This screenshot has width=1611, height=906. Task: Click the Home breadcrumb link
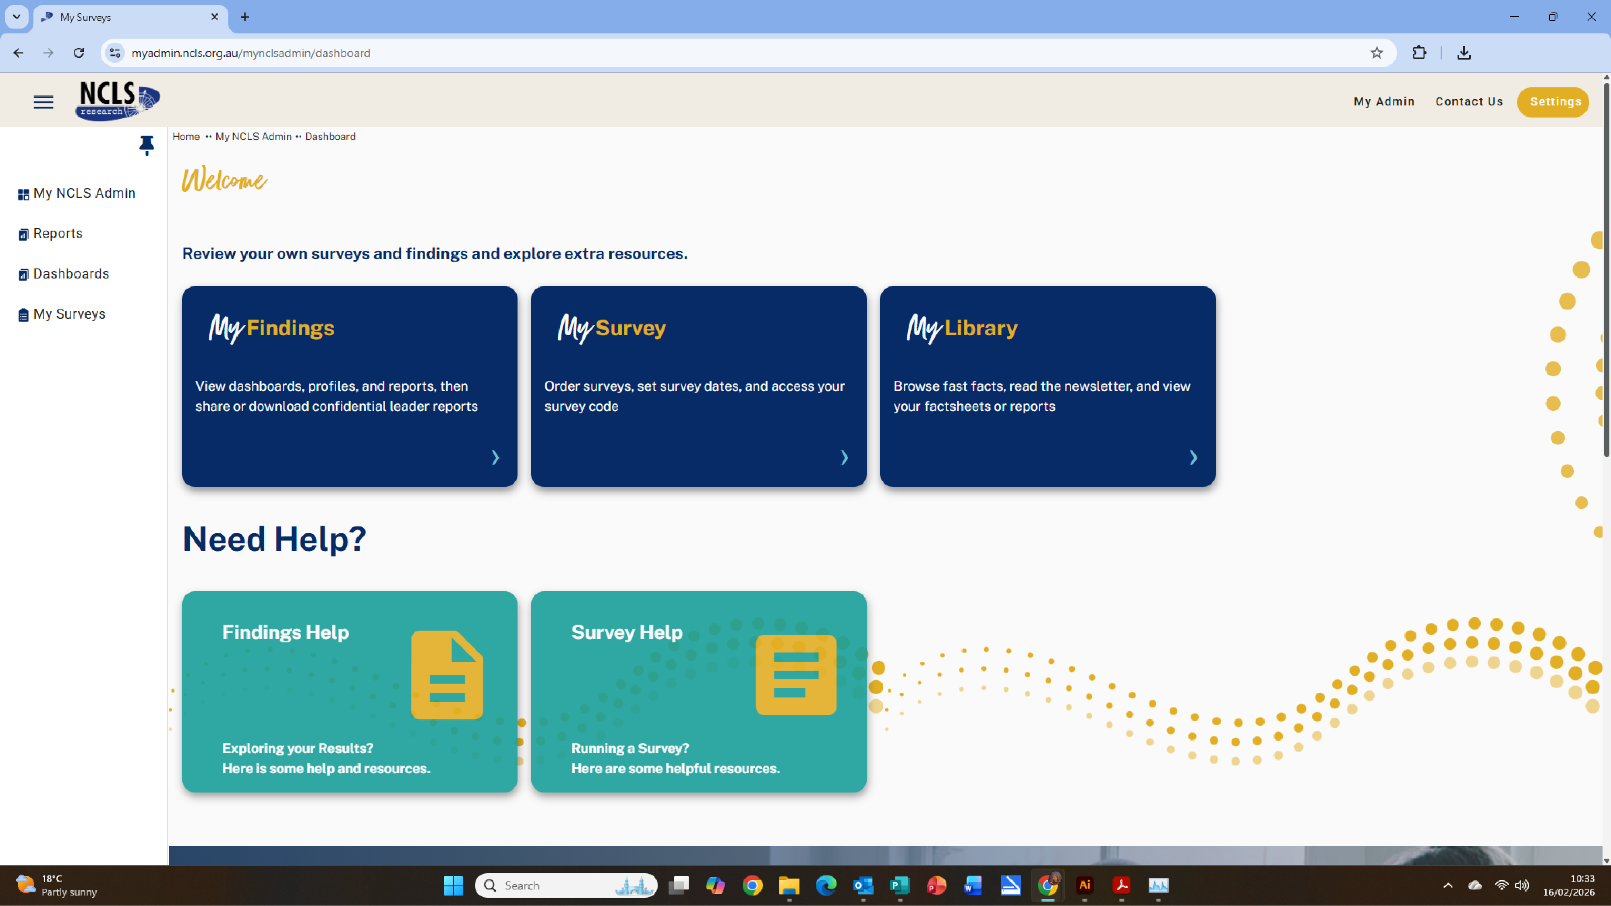(186, 137)
